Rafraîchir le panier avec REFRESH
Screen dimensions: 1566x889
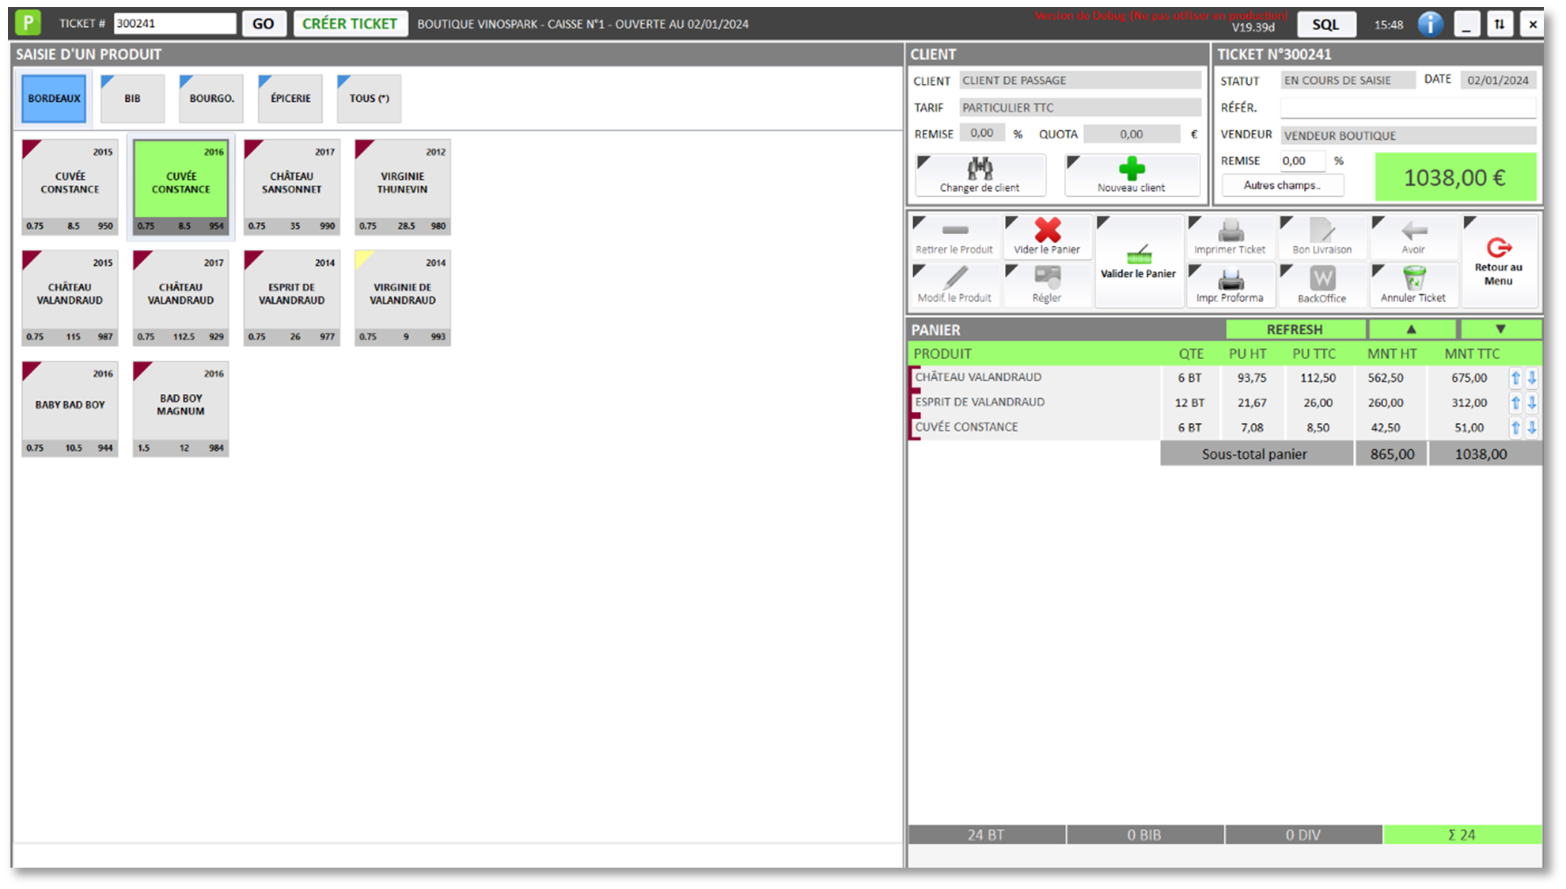tap(1295, 329)
